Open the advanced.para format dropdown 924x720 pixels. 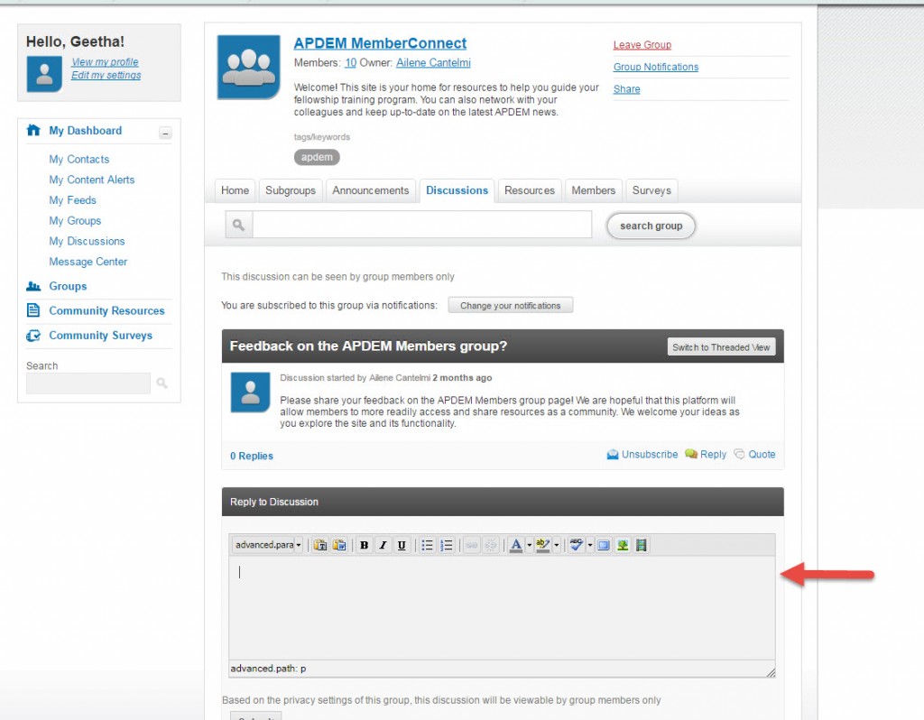coord(267,545)
